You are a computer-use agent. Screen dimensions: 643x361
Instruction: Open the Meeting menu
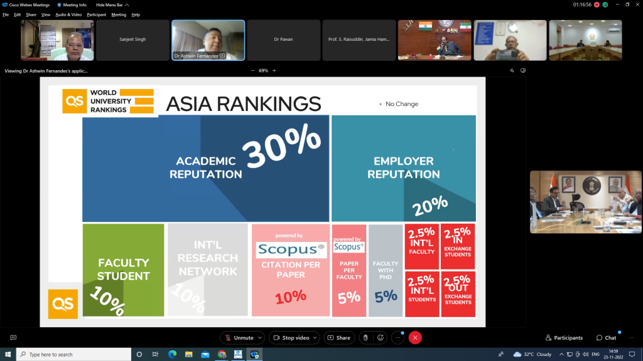[119, 15]
